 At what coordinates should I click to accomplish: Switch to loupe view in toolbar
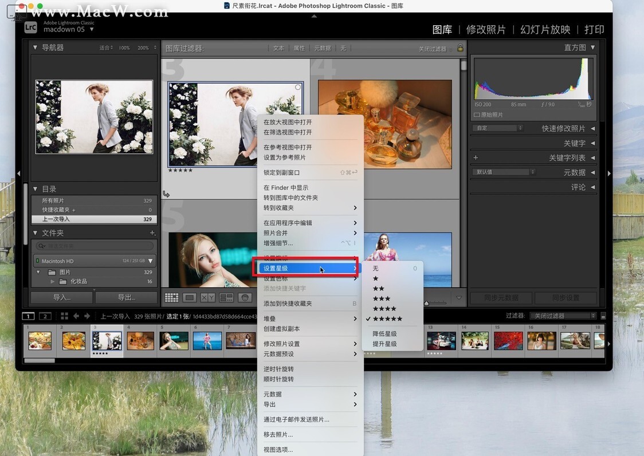(189, 297)
